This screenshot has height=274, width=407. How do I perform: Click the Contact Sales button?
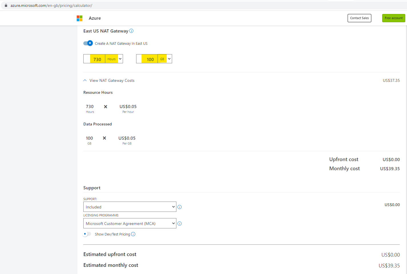tap(359, 18)
